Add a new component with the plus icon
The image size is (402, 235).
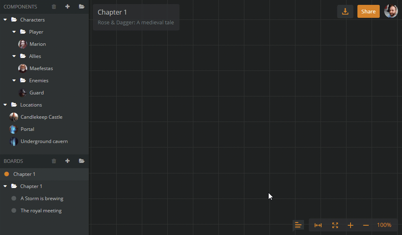(x=67, y=6)
